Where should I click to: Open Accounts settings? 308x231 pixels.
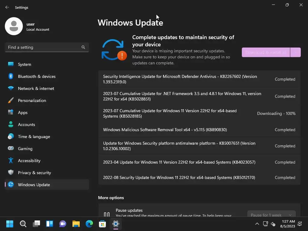47,124
